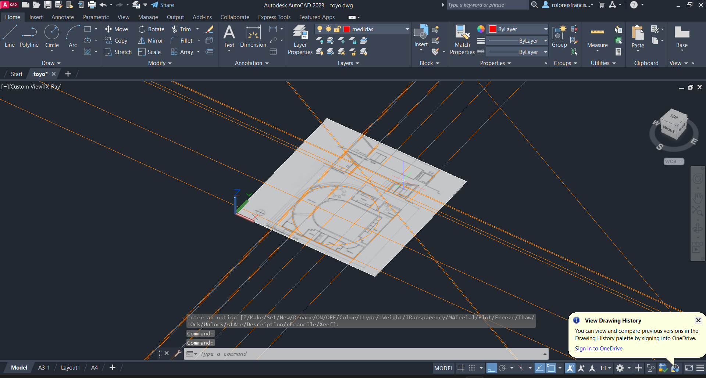Select the Rotate tool
The image size is (706, 378).
[x=151, y=29]
